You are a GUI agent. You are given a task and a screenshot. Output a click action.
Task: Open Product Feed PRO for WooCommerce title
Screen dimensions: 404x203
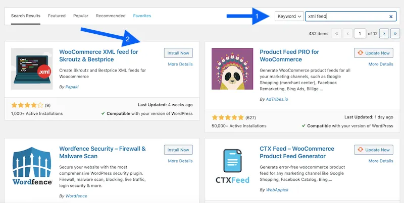289,55
